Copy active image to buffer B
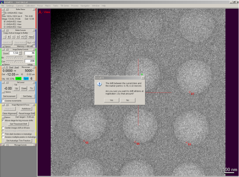The height and width of the screenshot is (177, 239). click(x=9, y=37)
